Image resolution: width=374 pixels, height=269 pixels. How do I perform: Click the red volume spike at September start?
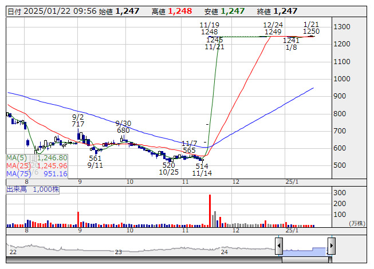78,219
